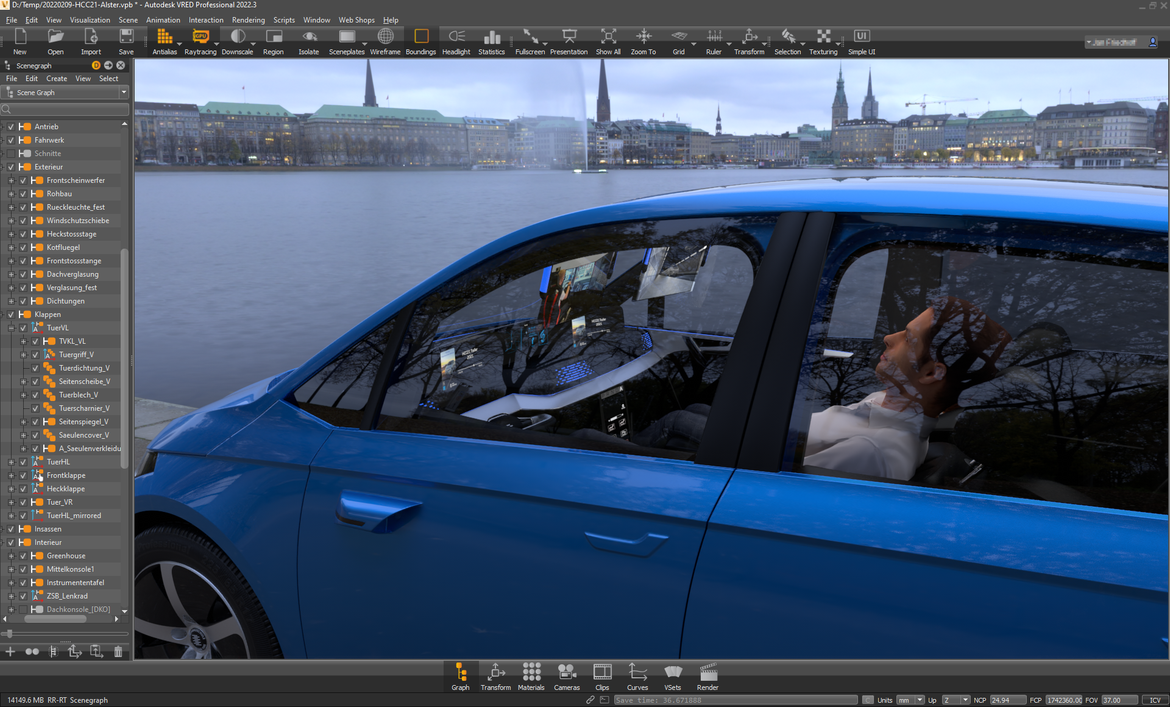The height and width of the screenshot is (707, 1170).
Task: Open the VSets module
Action: click(673, 677)
